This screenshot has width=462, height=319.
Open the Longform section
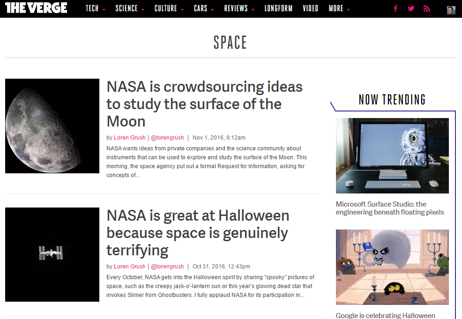[278, 8]
